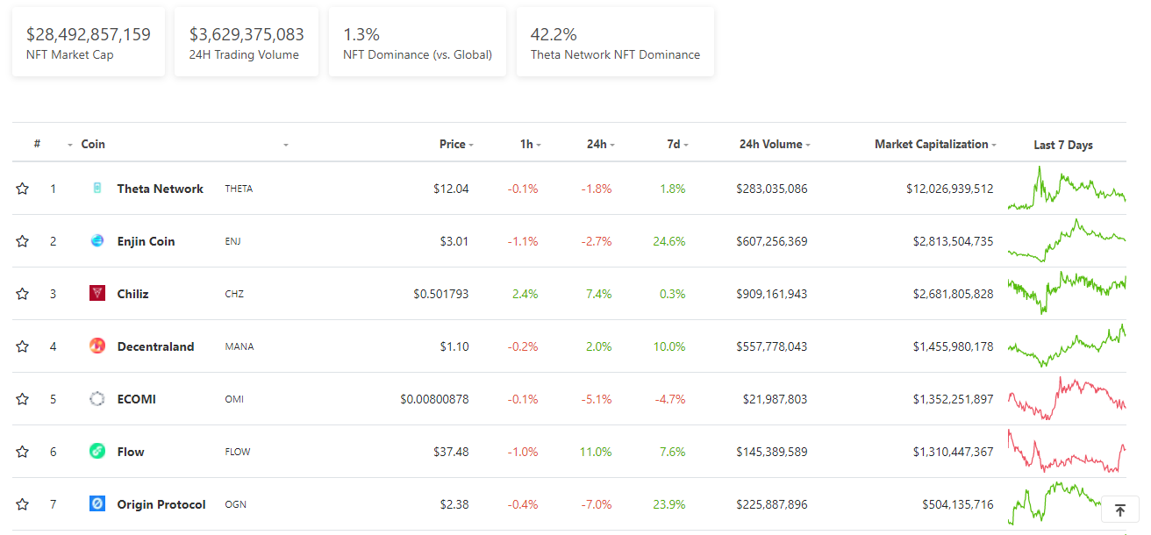Favorite Theta Network with its star

(23, 189)
